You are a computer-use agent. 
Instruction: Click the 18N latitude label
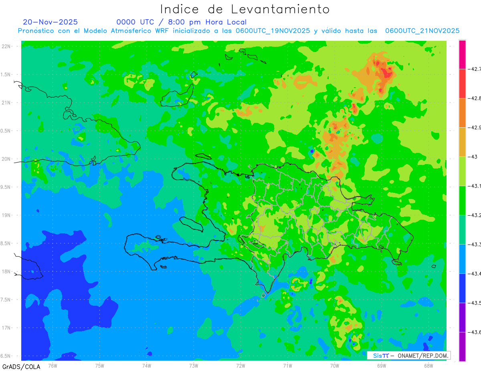6,271
